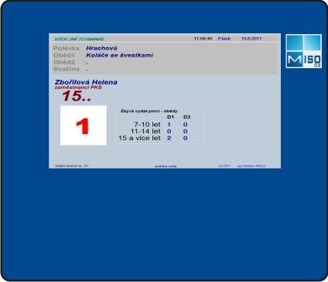Select Oběd1 meal Koláče se švestkami

pyautogui.click(x=120, y=55)
